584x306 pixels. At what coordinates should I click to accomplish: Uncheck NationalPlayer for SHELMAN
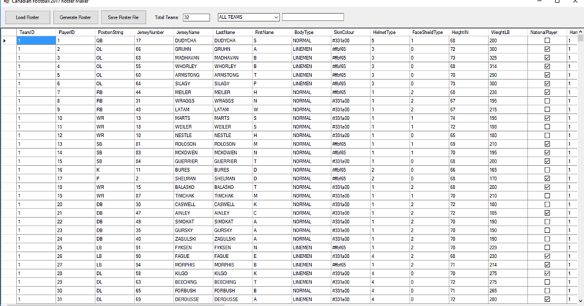click(547, 178)
